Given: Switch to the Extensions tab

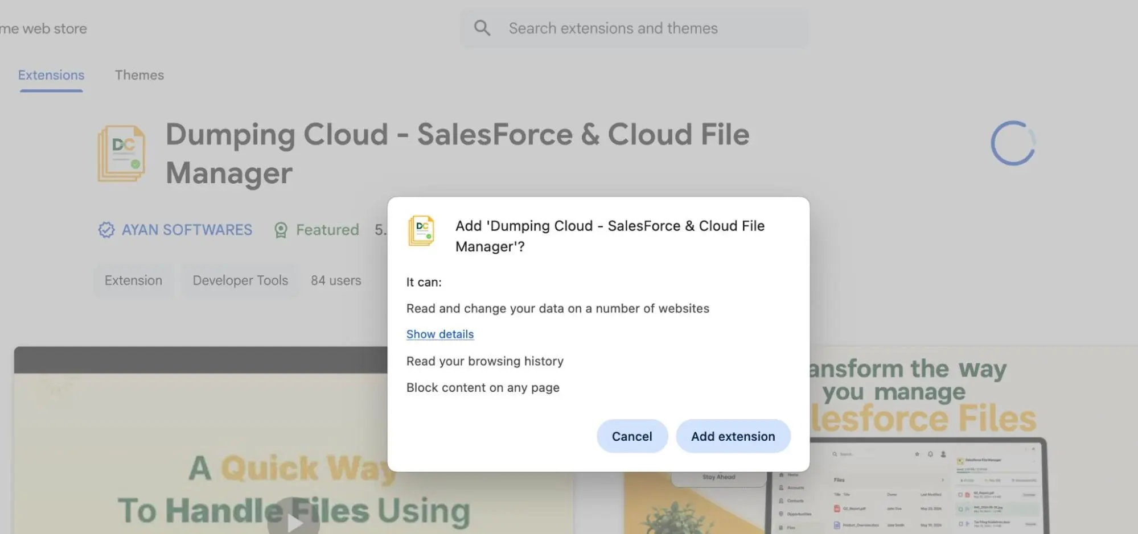Looking at the screenshot, I should [x=51, y=75].
